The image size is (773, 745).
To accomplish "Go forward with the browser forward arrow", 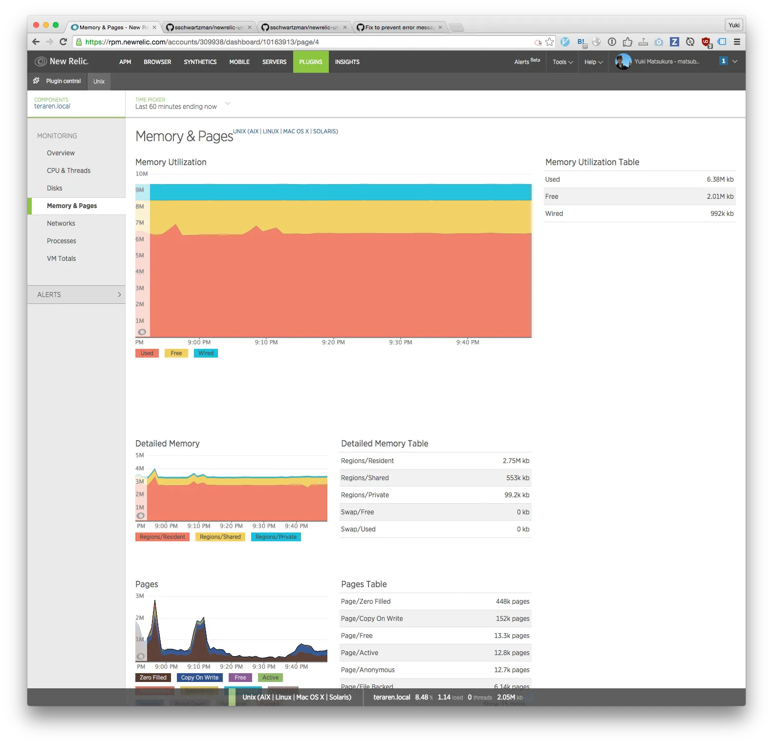I will point(49,42).
